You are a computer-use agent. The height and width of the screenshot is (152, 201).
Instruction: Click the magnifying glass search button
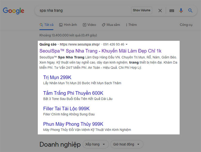tap(190, 10)
